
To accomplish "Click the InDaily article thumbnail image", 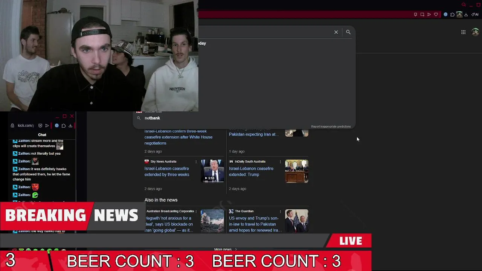I will [297, 171].
